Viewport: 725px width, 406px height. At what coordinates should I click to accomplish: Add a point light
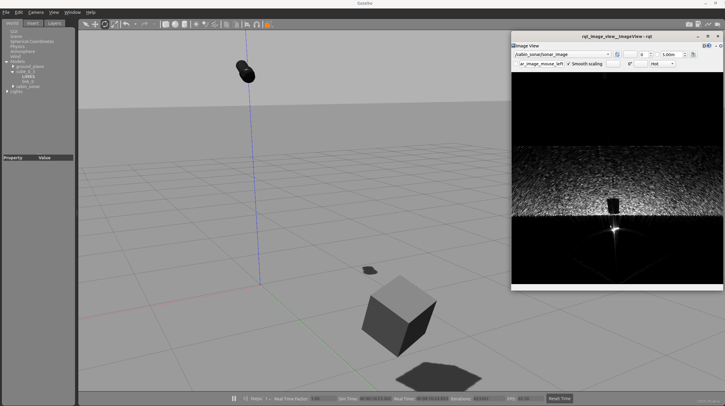point(196,24)
